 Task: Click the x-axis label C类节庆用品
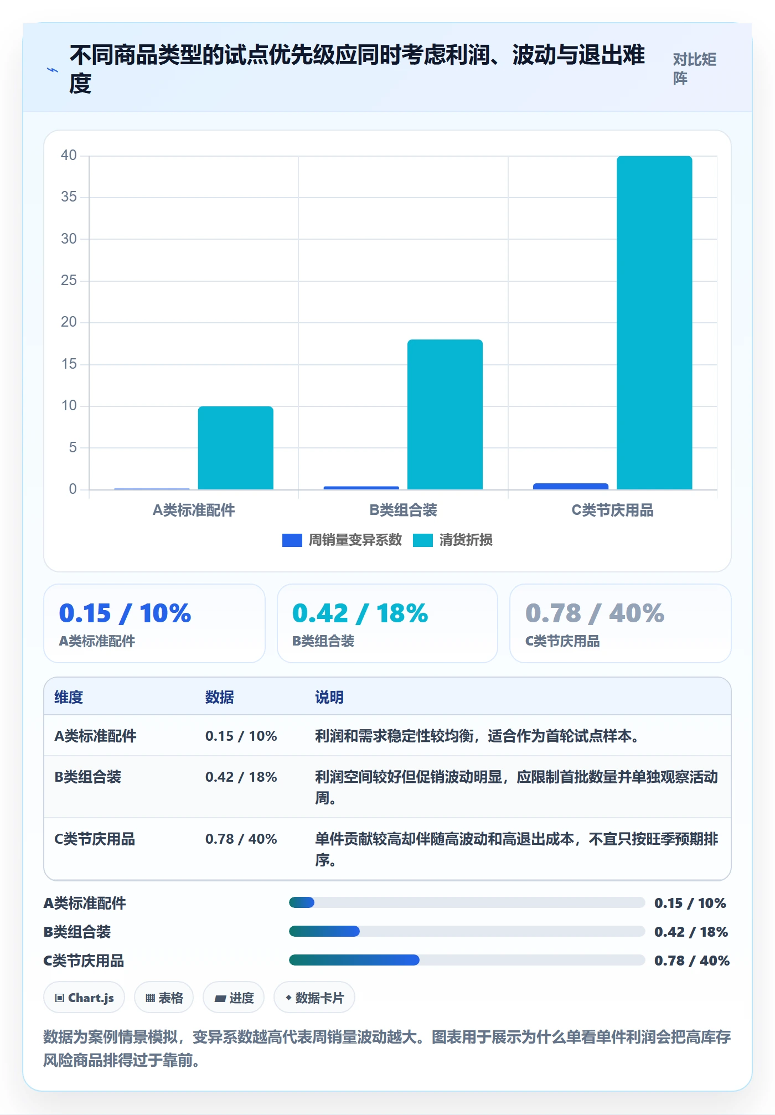612,510
